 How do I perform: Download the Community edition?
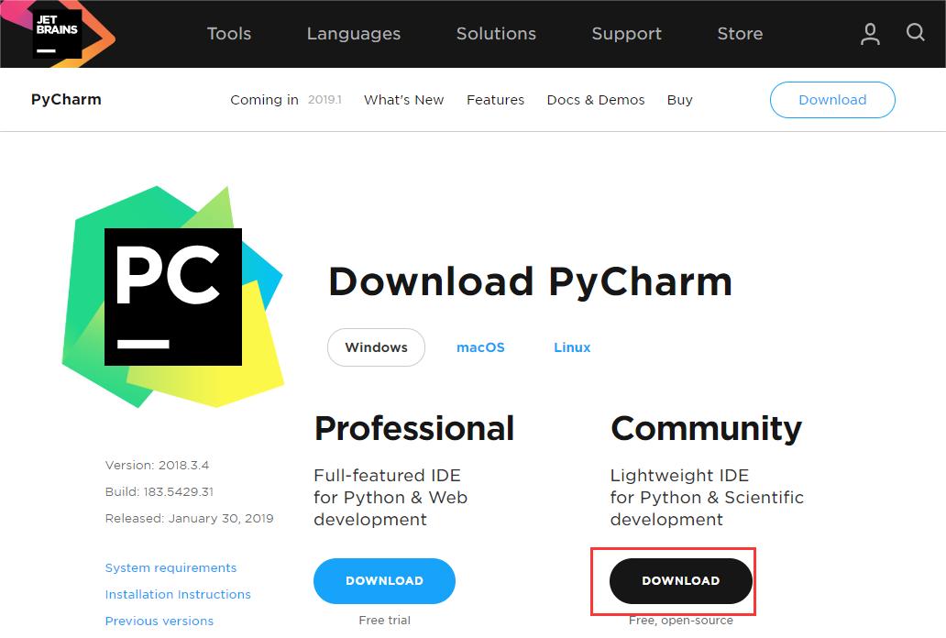680,580
